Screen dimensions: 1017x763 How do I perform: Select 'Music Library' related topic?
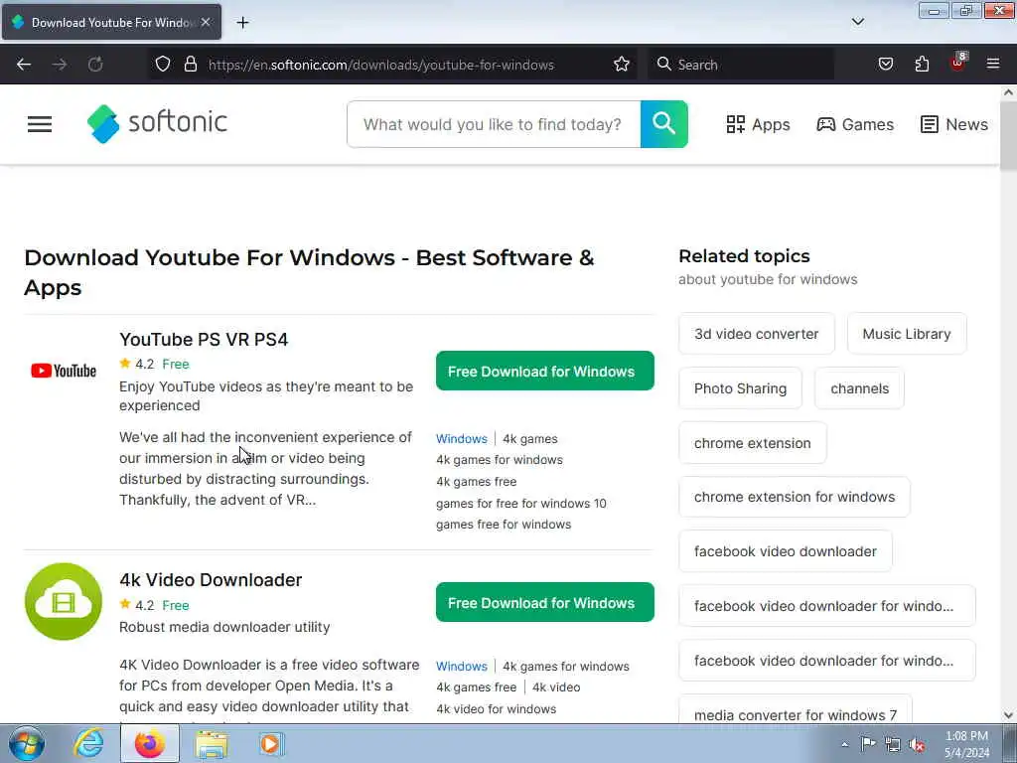coord(907,334)
